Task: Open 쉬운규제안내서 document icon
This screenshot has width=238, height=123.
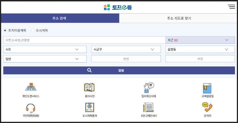Action: [x=148, y=107]
